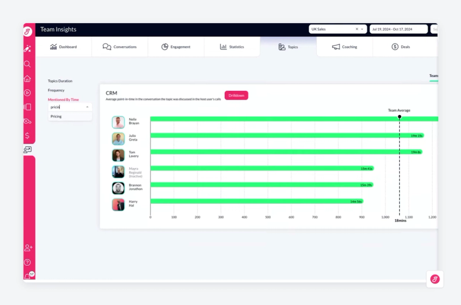Clear the UK Sales team selection
This screenshot has width=461, height=305.
pos(357,29)
